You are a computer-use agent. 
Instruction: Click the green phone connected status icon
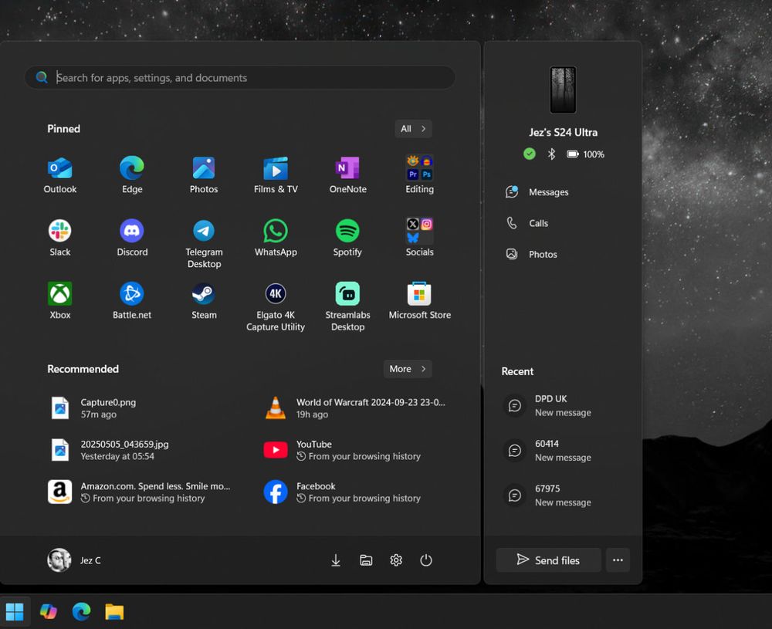[530, 154]
